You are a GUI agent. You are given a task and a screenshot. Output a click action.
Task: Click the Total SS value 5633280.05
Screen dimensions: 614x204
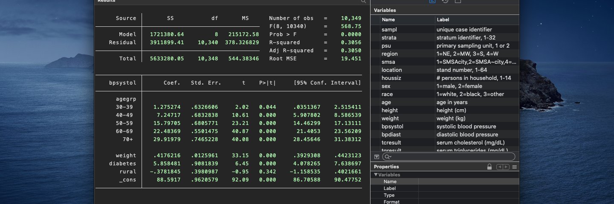(167, 59)
